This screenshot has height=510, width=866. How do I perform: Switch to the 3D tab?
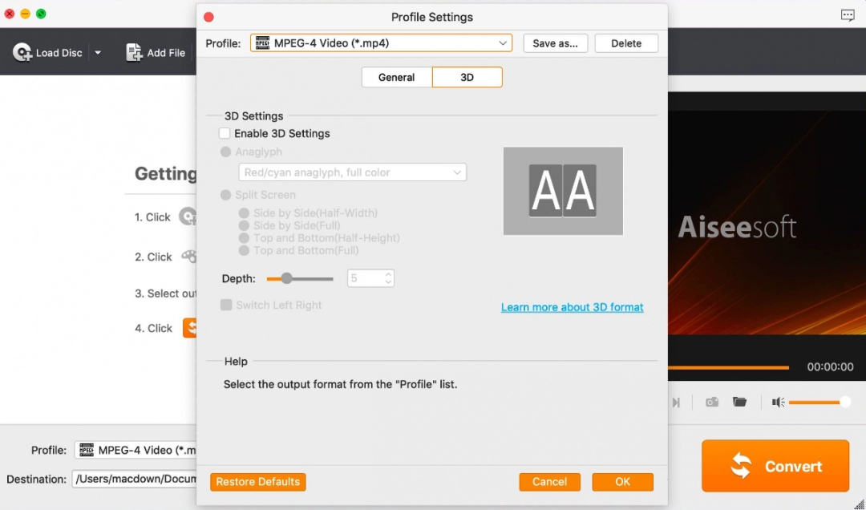pyautogui.click(x=467, y=77)
